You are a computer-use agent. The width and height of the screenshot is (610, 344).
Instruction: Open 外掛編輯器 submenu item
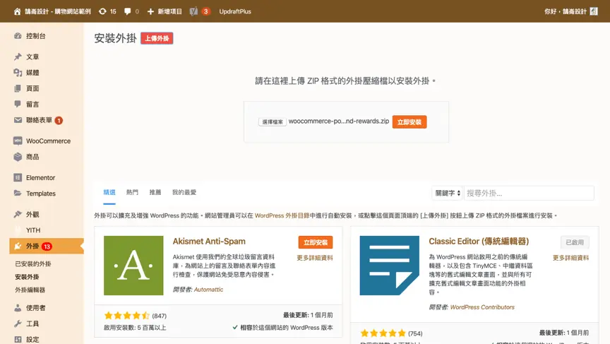pos(30,290)
